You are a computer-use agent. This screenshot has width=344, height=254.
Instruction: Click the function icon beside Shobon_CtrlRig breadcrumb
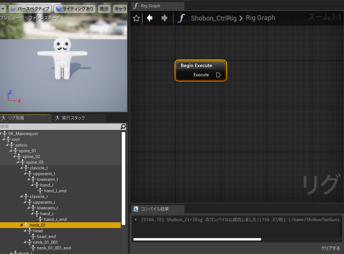(181, 18)
